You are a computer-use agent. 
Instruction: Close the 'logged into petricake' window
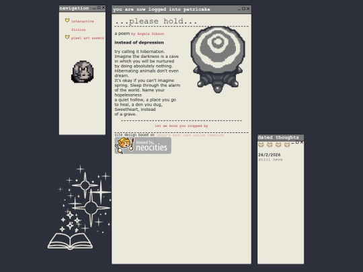click(x=248, y=9)
